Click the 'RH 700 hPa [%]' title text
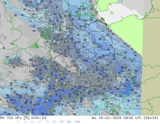160x124 pixels. point(15,118)
